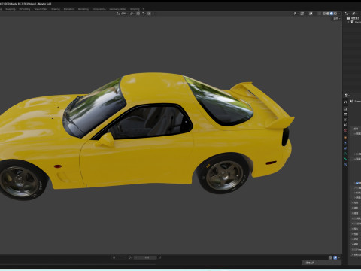Switch to the Sculpting workspace tab

(x=11, y=9)
